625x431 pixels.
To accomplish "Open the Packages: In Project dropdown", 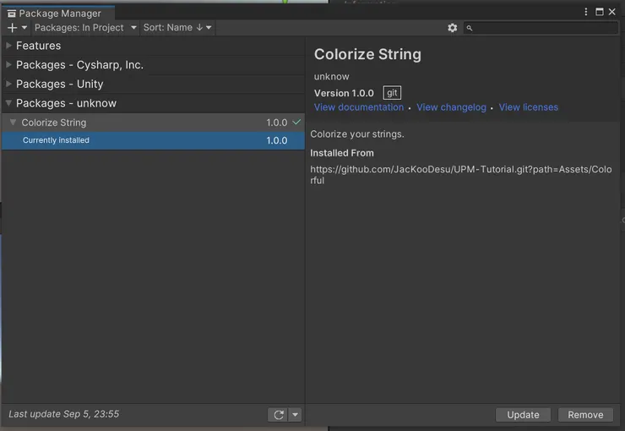I will 85,28.
